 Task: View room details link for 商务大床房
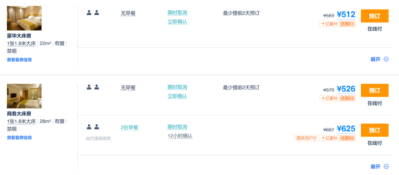tap(19, 138)
